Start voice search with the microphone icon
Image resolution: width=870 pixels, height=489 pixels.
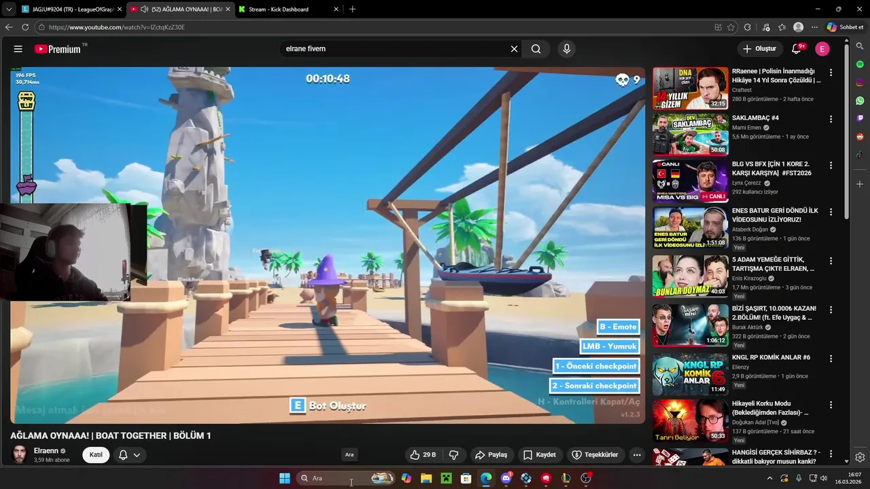(566, 49)
